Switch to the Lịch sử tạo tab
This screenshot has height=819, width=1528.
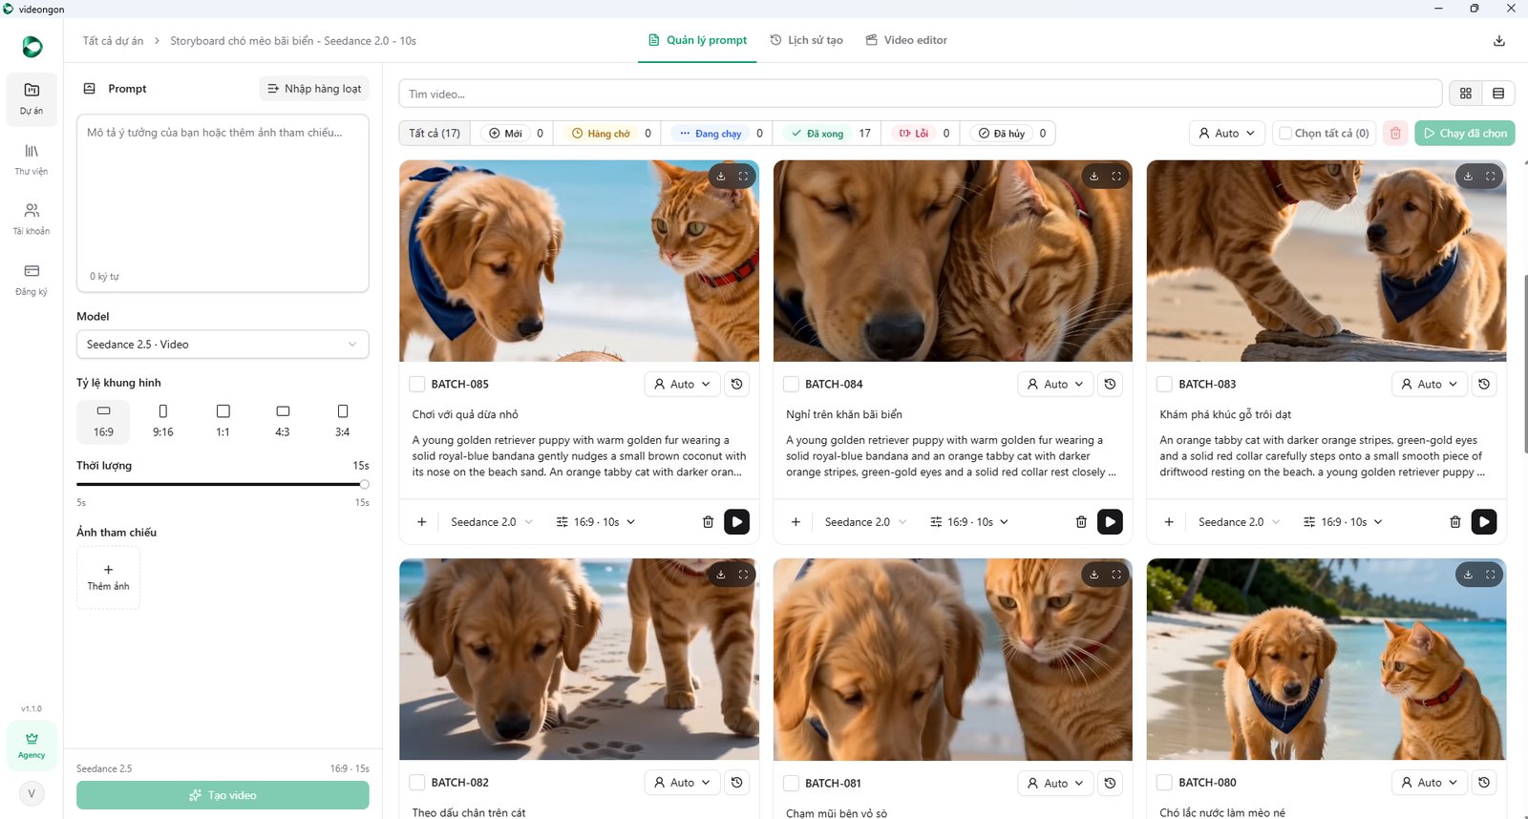click(807, 40)
